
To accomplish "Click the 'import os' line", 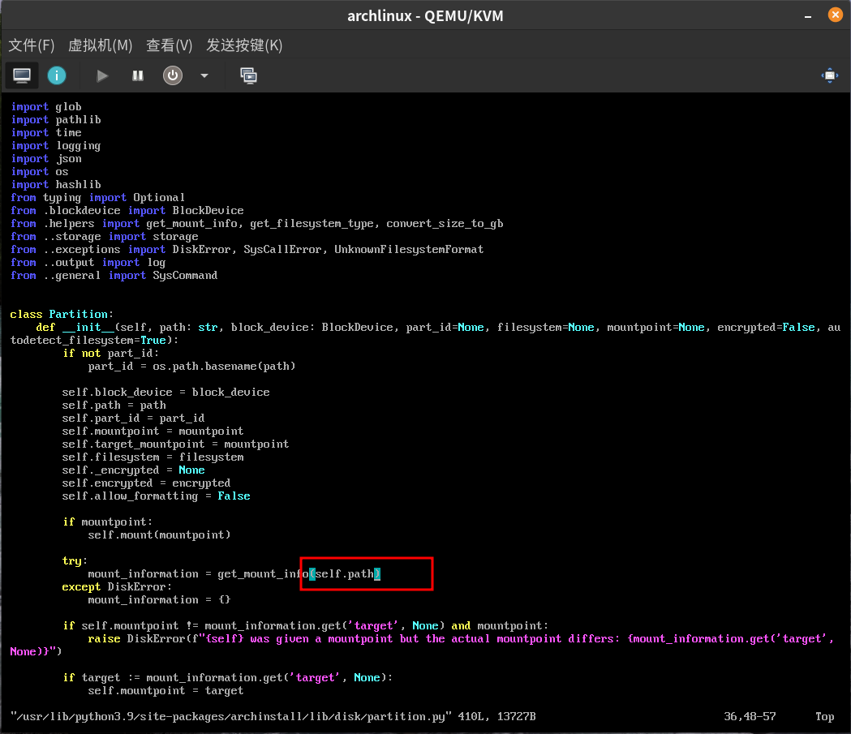I will coord(40,172).
